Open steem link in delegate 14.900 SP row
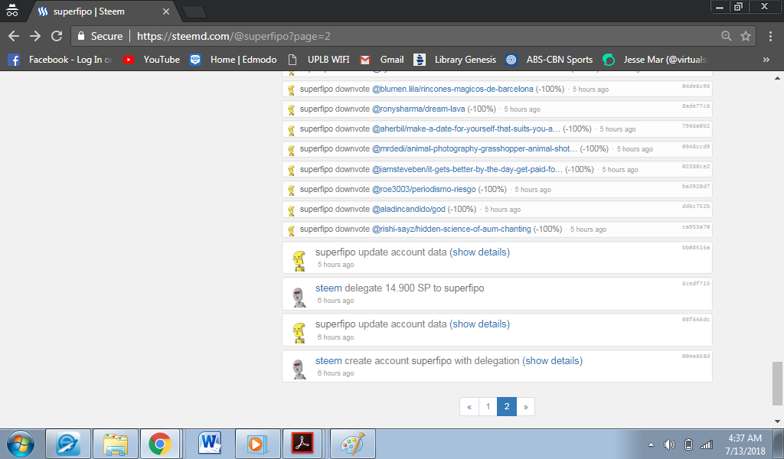 (328, 288)
